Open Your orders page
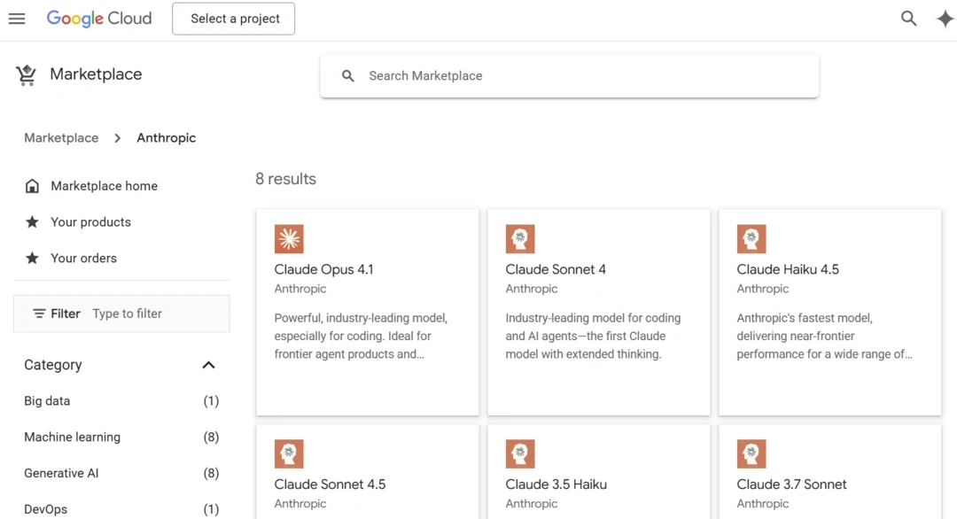Viewport: 957px width, 519px height. tap(83, 259)
